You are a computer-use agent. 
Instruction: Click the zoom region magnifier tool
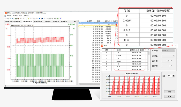[11, 18]
